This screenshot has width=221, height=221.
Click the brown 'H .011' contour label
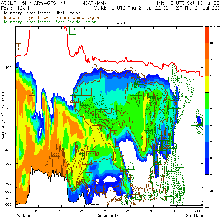[48, 163]
